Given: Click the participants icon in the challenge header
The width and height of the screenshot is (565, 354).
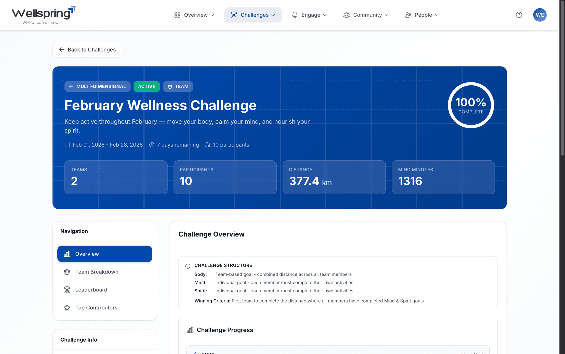Looking at the screenshot, I should tap(207, 145).
